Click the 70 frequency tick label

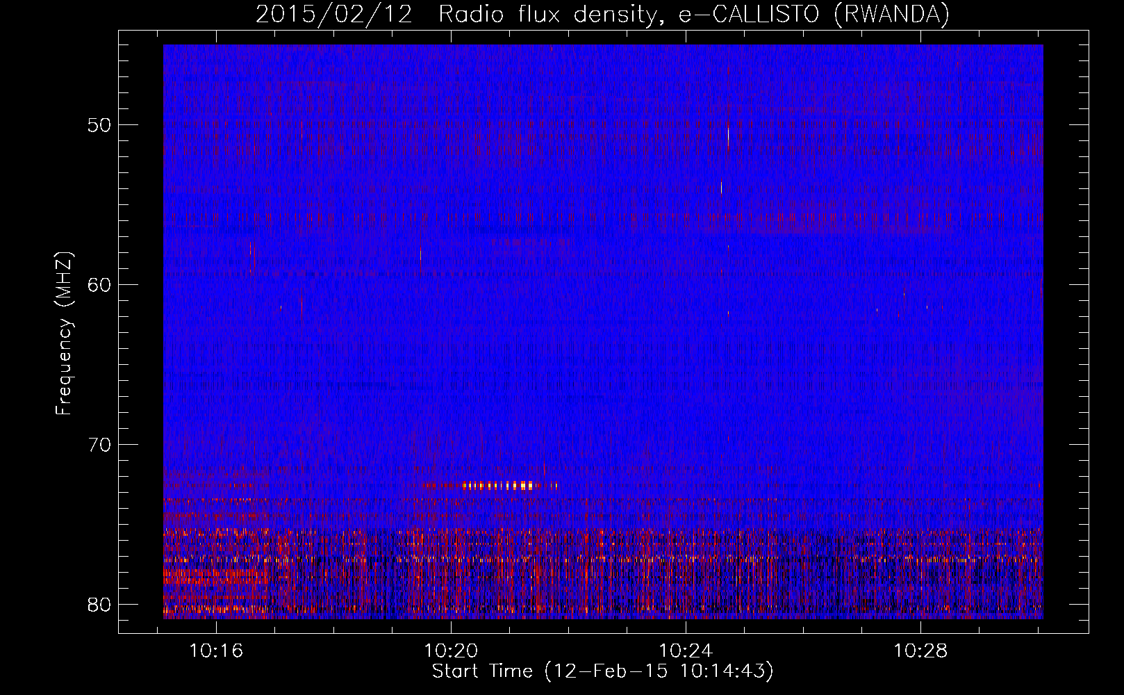point(100,445)
